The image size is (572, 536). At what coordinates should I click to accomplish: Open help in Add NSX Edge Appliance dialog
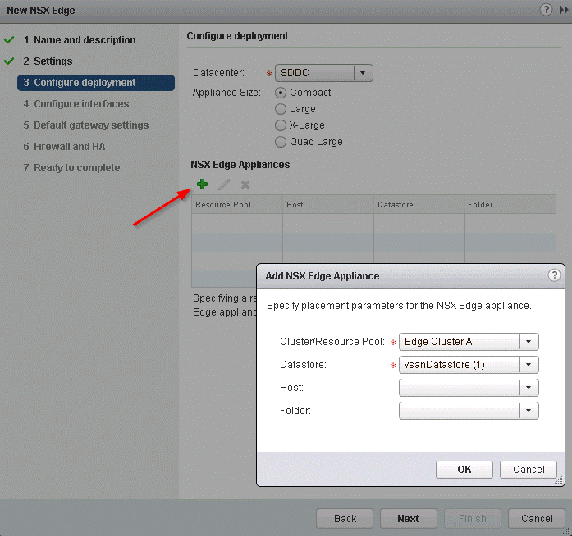pos(554,275)
